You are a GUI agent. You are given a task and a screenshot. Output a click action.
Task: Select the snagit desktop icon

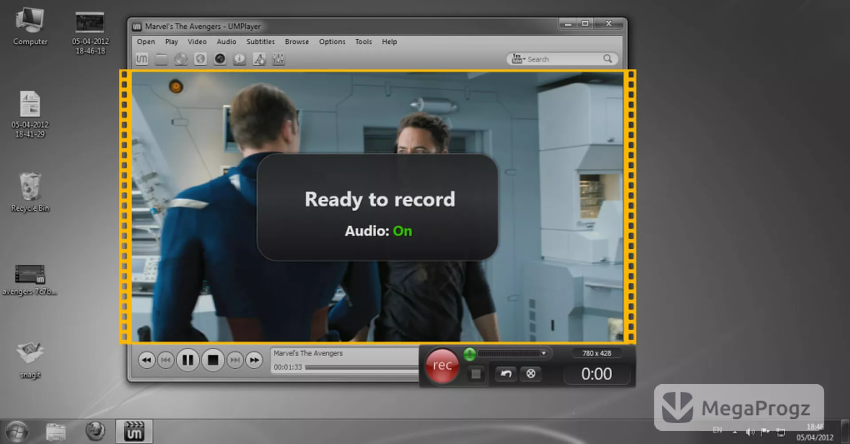(30, 360)
